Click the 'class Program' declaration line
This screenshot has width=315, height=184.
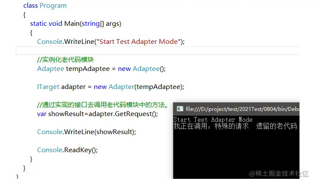tap(45, 6)
